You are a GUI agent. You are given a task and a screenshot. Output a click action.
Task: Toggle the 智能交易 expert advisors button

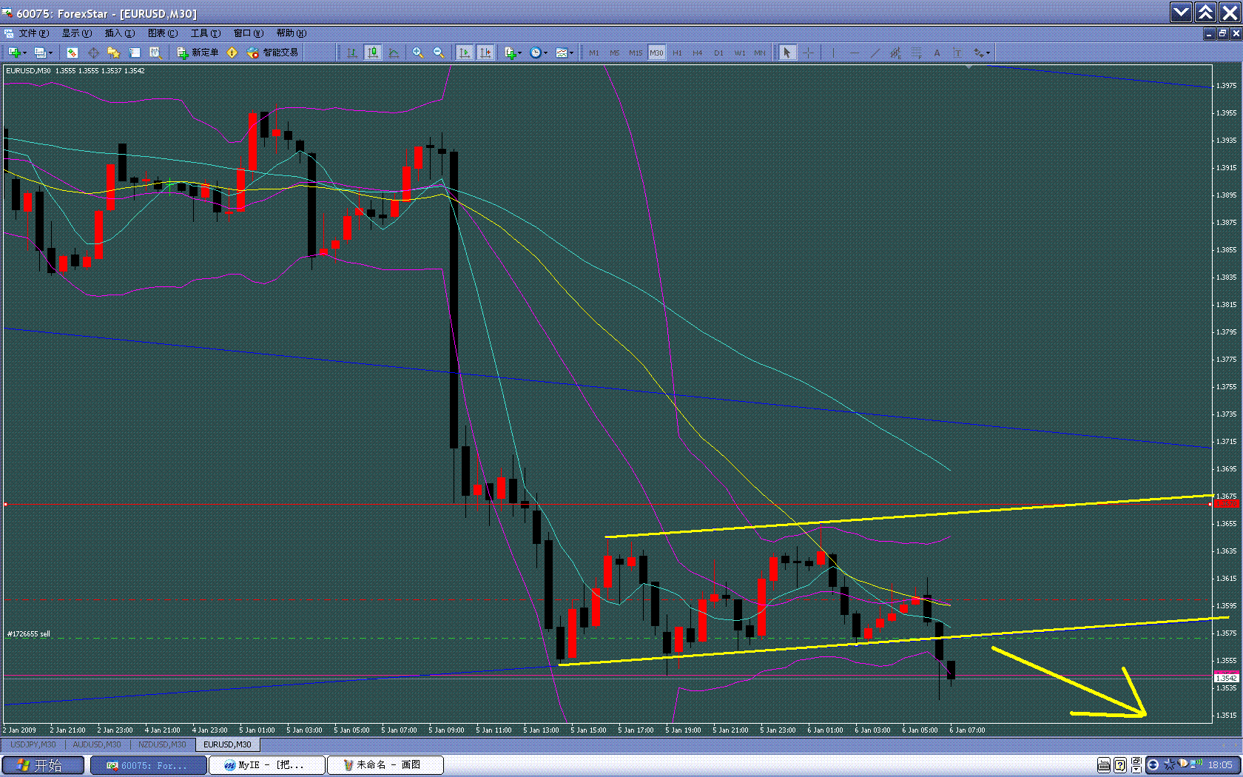click(273, 53)
